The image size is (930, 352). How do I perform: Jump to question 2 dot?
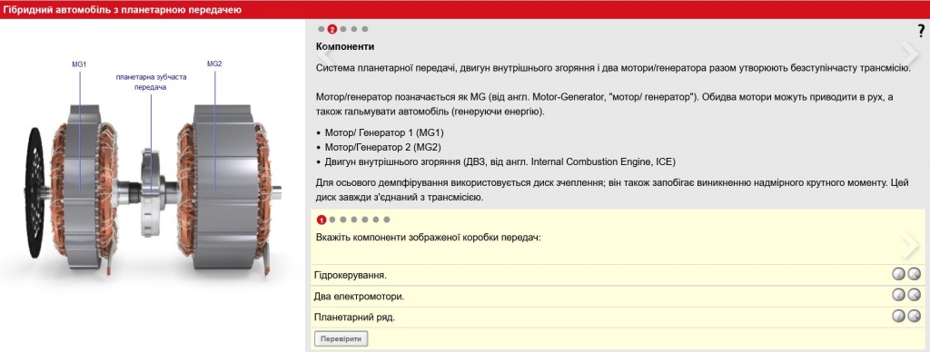pyautogui.click(x=332, y=220)
